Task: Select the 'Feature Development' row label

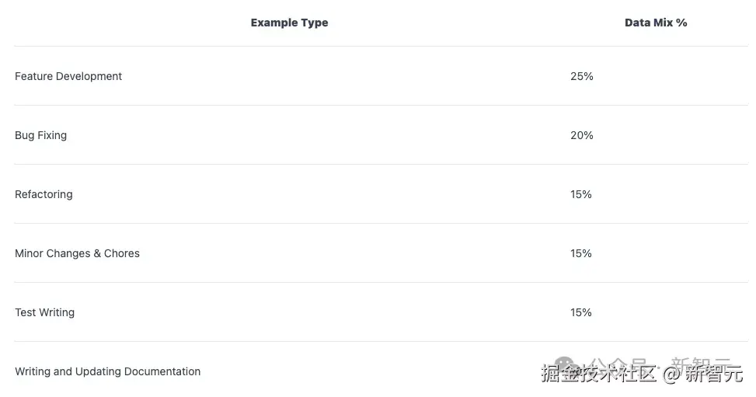Action: [68, 76]
